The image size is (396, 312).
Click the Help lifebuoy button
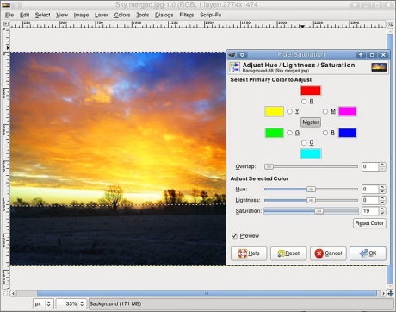[249, 253]
